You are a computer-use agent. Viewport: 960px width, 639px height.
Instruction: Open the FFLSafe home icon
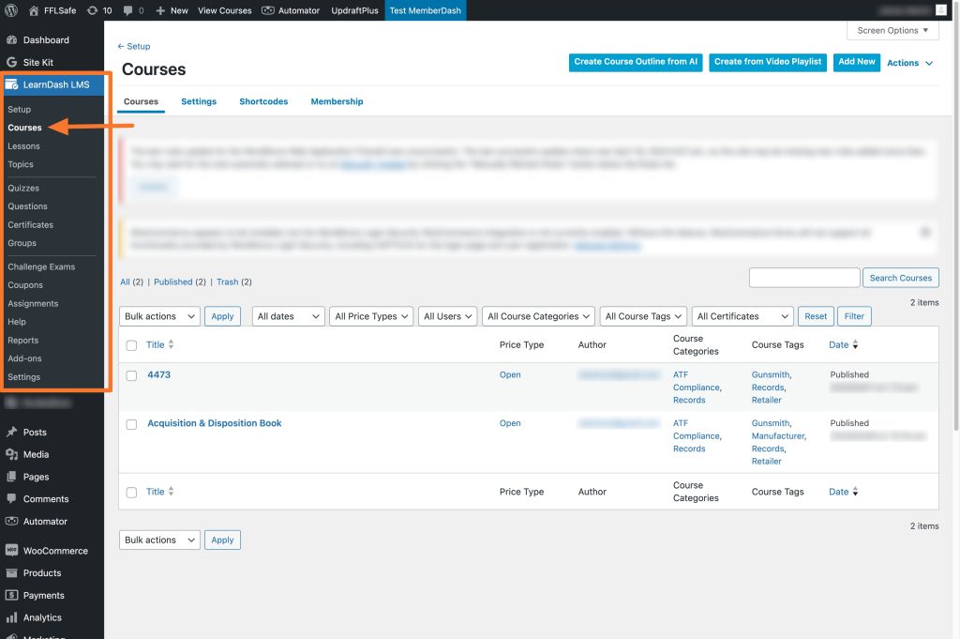tap(34, 10)
